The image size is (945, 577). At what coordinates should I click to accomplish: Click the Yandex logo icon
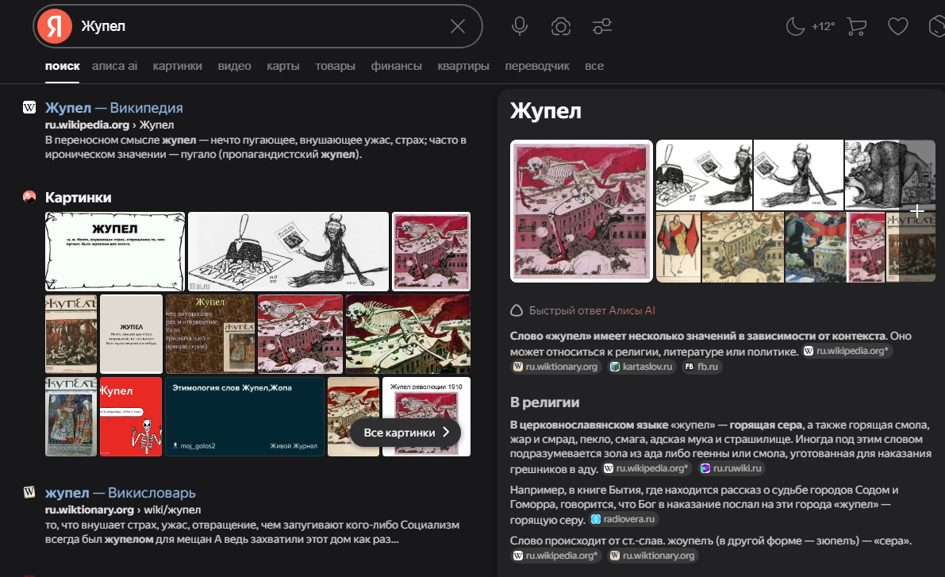pos(55,26)
